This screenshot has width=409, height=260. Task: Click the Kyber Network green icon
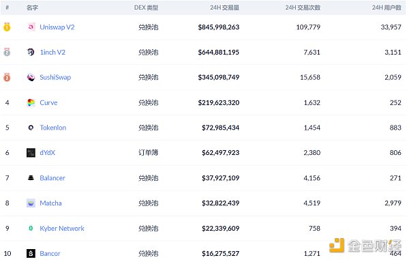pos(31,229)
